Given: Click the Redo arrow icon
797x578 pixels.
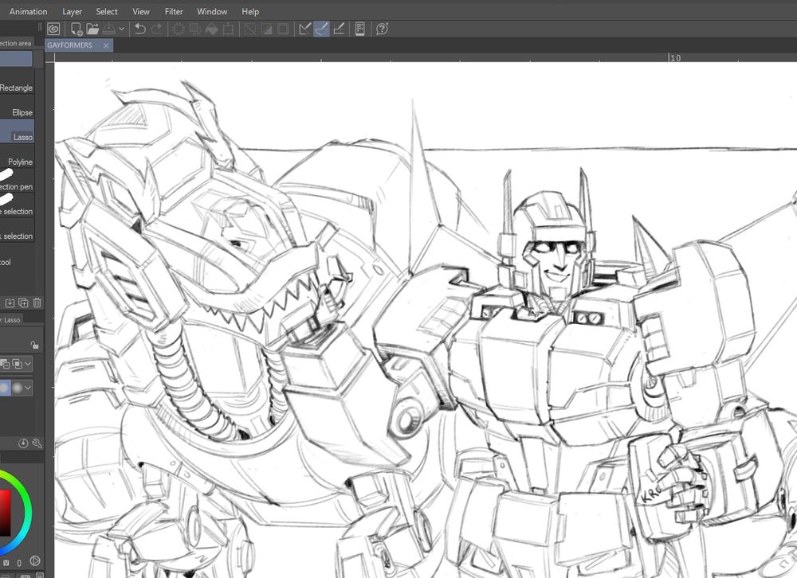Looking at the screenshot, I should coord(157,29).
